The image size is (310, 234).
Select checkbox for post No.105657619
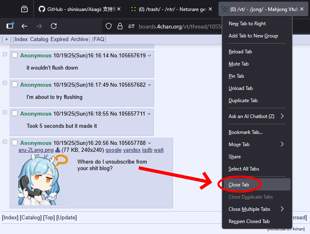coord(15,55)
